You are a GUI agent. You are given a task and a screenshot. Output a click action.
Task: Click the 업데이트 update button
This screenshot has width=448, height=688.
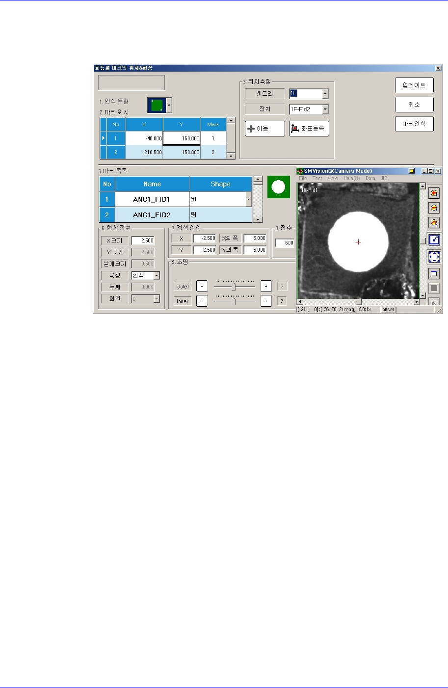(414, 84)
